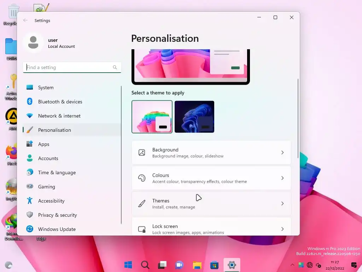Open Lock screen images row
Image resolution: width=362 pixels, height=272 pixels.
point(211,227)
